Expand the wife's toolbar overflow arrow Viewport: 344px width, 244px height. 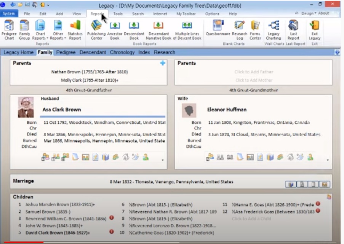[x=328, y=160]
